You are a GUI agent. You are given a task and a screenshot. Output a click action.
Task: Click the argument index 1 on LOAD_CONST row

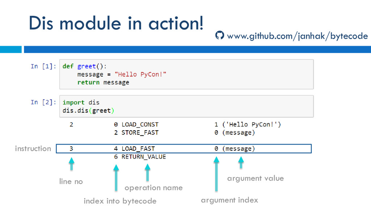click(216, 125)
